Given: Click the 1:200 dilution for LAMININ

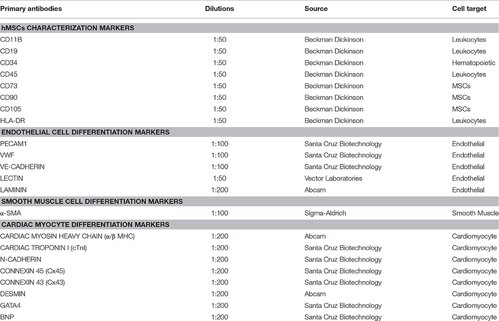Looking at the screenshot, I should pyautogui.click(x=219, y=190).
